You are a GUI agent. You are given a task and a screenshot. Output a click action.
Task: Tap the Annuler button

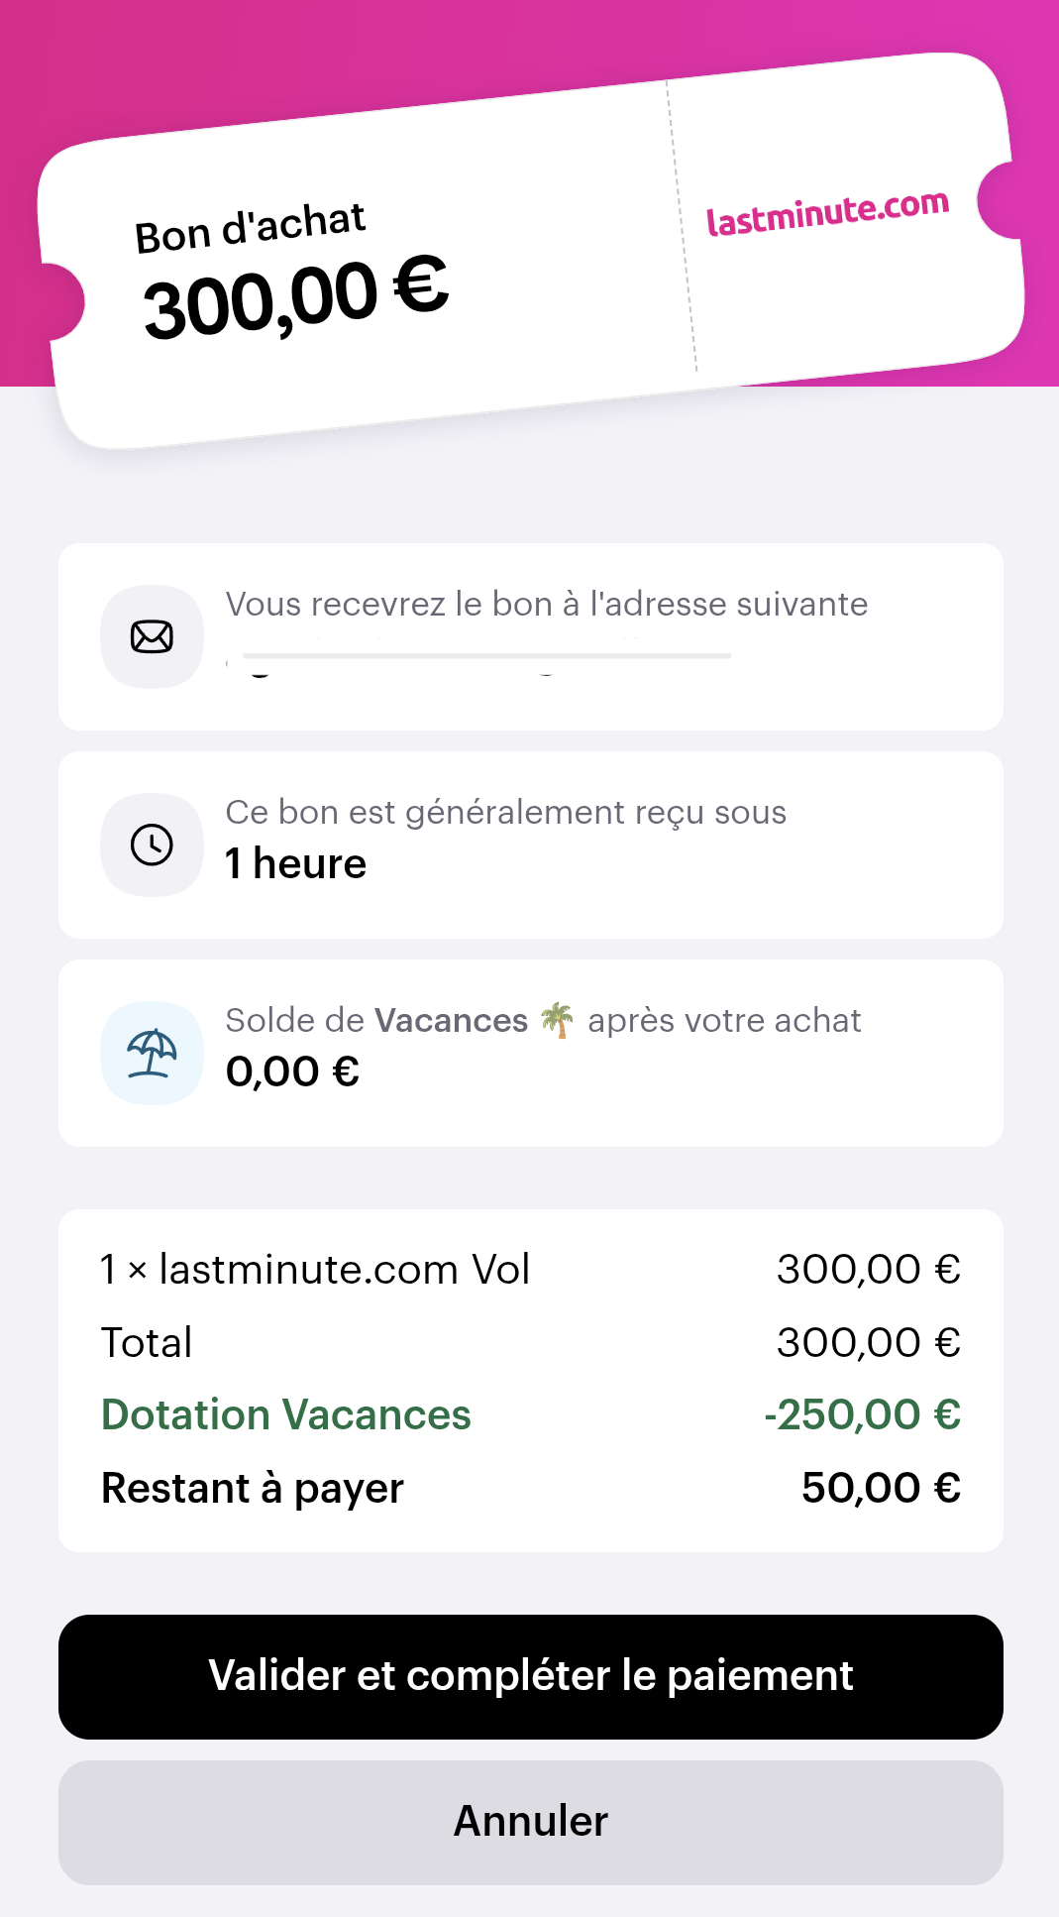coord(530,1822)
